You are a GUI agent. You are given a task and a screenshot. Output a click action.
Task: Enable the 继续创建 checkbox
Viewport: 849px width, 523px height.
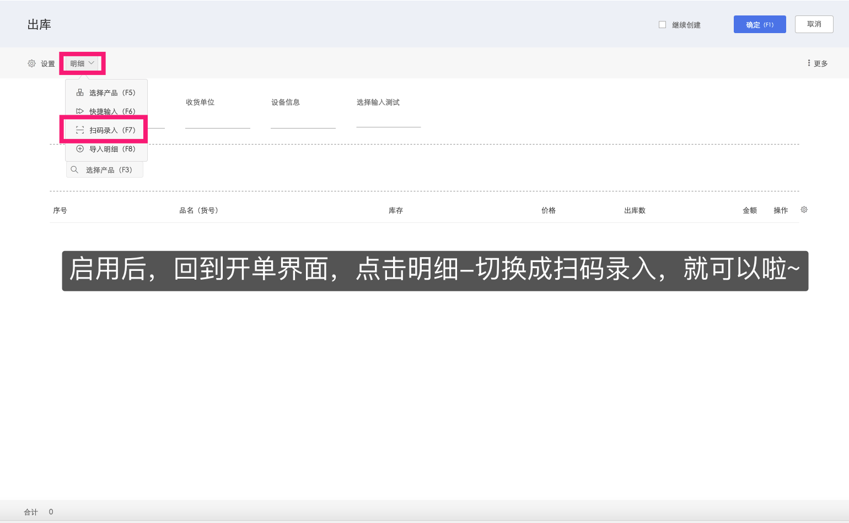pyautogui.click(x=662, y=24)
